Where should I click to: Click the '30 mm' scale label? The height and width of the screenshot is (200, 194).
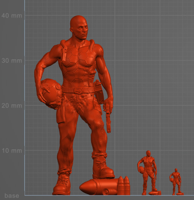pos(12,61)
